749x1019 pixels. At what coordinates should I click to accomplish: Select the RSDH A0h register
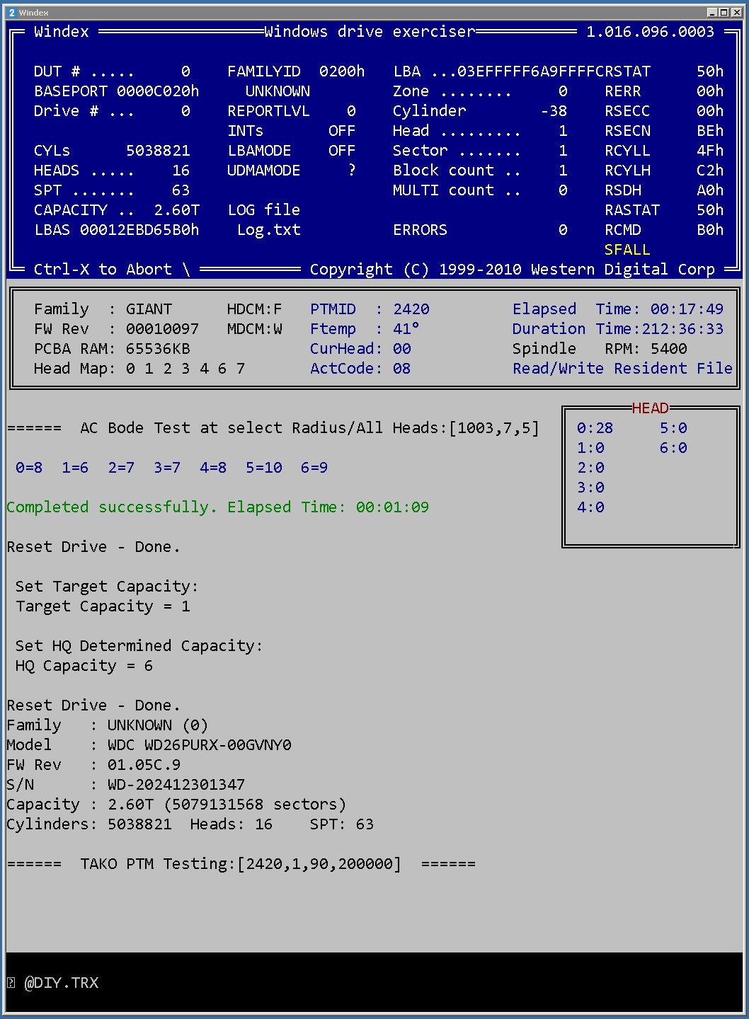pyautogui.click(x=664, y=190)
